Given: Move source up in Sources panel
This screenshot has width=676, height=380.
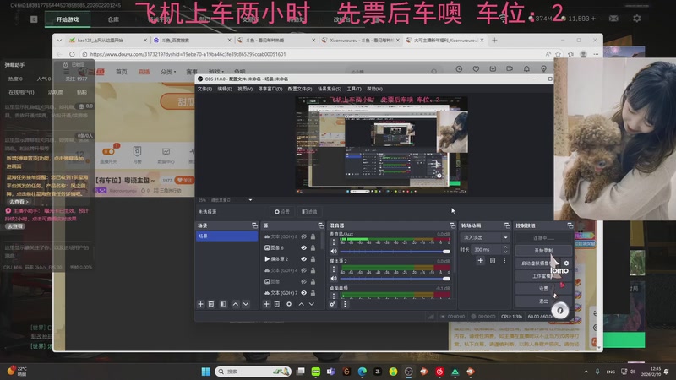Looking at the screenshot, I should [x=302, y=304].
